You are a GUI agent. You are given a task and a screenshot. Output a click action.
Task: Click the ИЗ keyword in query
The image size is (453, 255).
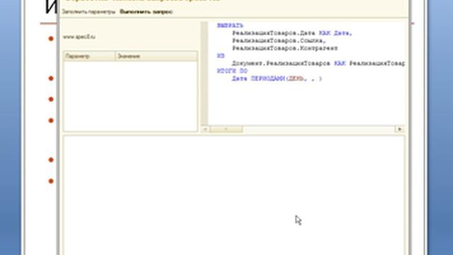pos(221,56)
